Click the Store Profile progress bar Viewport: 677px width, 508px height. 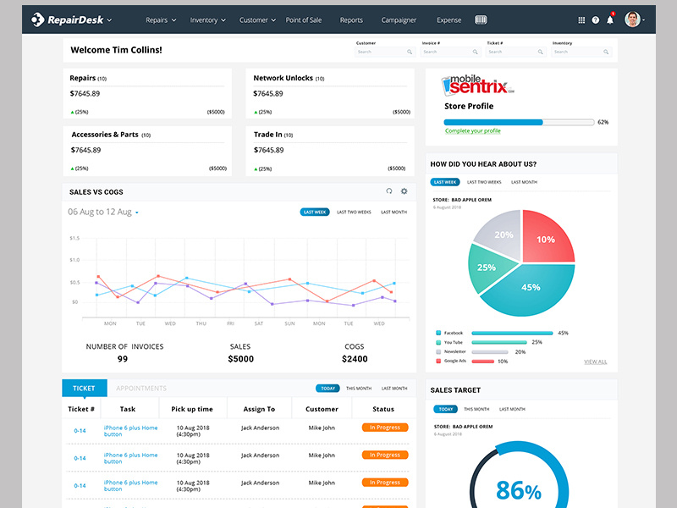click(519, 122)
